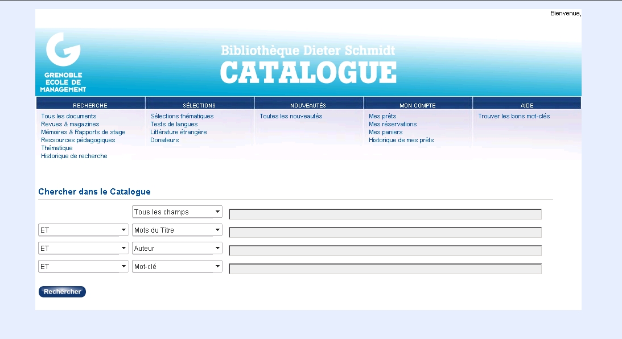Go to Revues & magazines

[x=70, y=124]
